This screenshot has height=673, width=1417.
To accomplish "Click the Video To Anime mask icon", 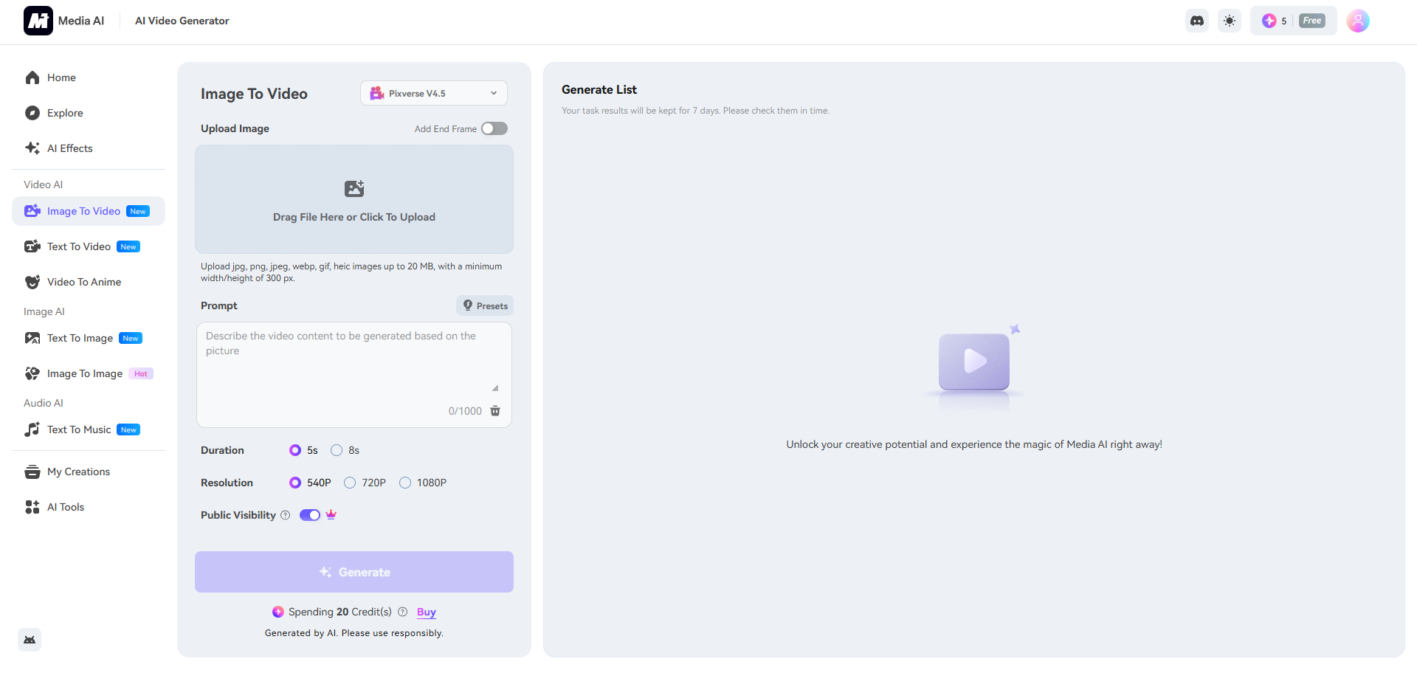I will tap(32, 282).
